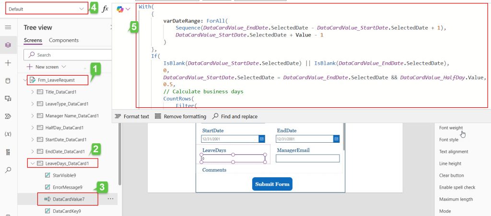491x216 pixels.
Task: Open the Data cylinder icon in left rail
Action: pyautogui.click(x=8, y=80)
